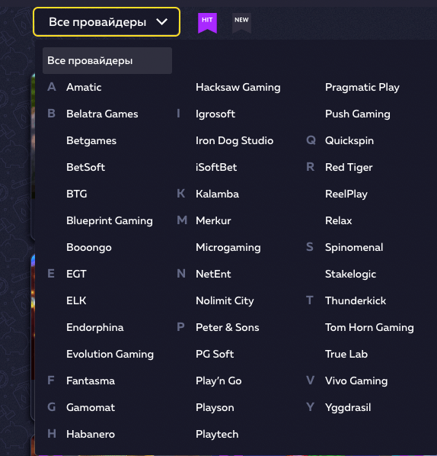Select the Все провайдеры option in list
This screenshot has width=437, height=456.
pos(107,60)
